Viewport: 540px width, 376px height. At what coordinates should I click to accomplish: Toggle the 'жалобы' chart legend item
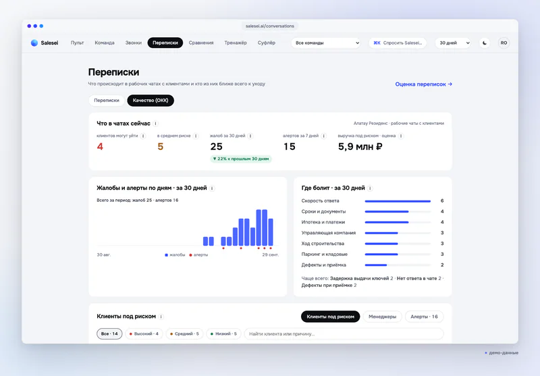pyautogui.click(x=175, y=254)
